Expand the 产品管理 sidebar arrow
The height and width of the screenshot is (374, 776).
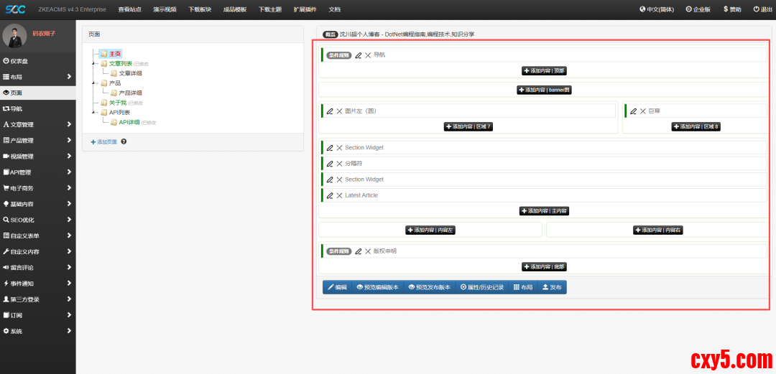pos(69,141)
